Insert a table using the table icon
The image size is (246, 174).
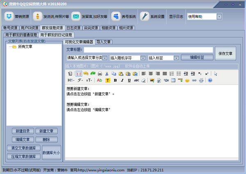(x=173, y=80)
